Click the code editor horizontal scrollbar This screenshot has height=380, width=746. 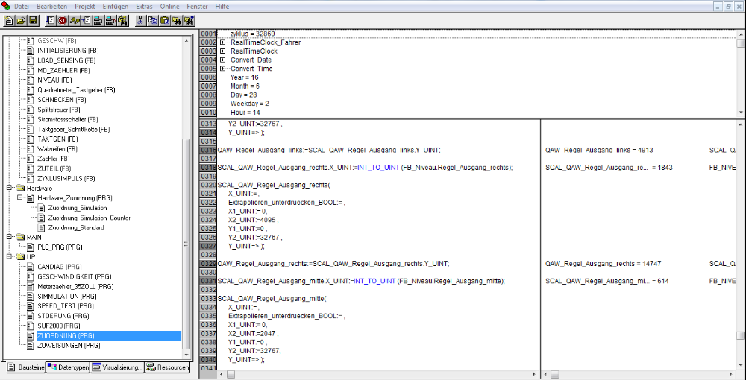click(373, 373)
